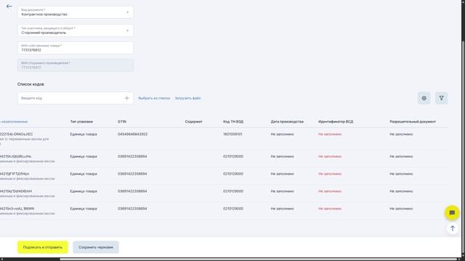Viewport: 465px width, 261px height.
Task: Open the 'Сторонний производитель' participant type dropdown
Action: tap(76, 30)
